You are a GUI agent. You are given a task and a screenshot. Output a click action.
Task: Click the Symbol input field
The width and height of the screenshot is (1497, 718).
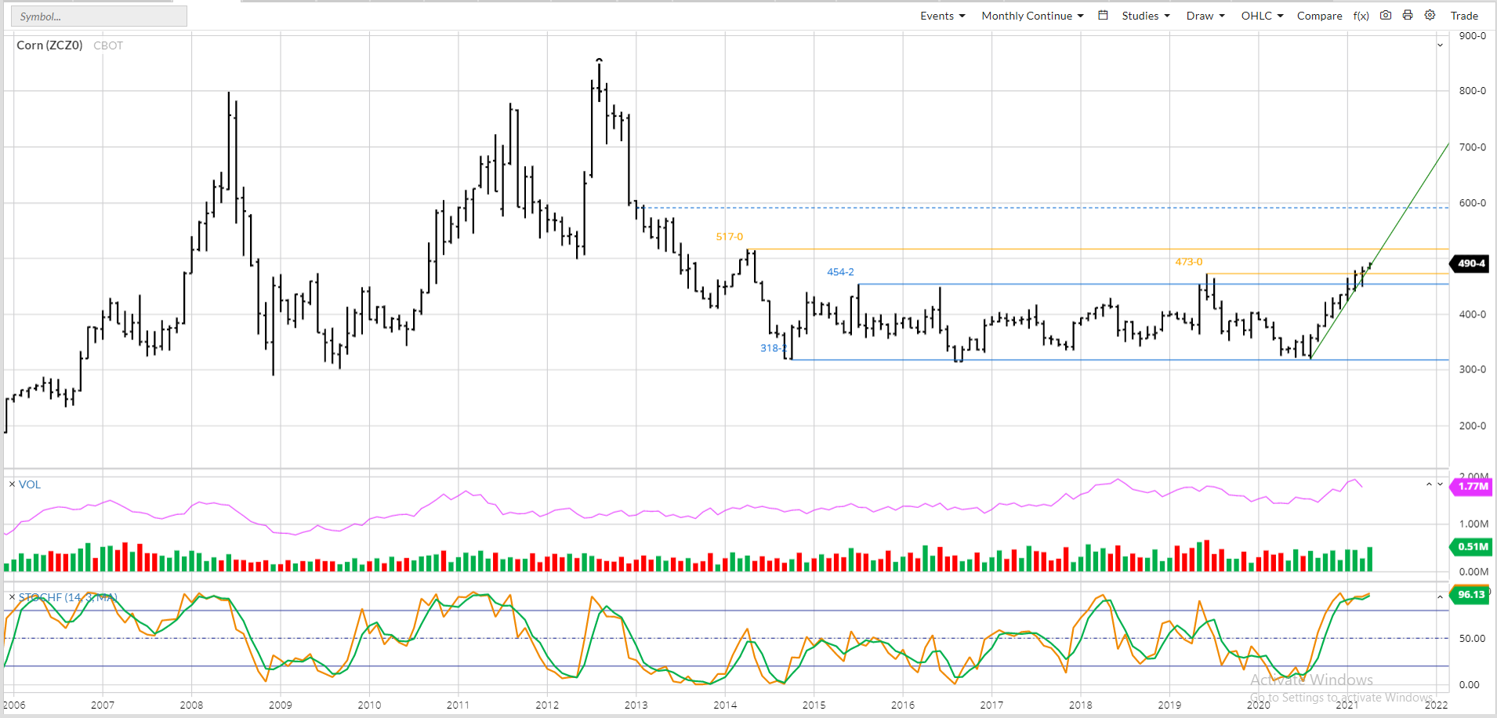pos(99,16)
